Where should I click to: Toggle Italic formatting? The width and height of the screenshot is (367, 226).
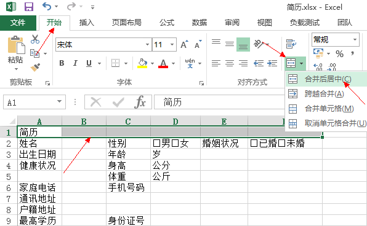coord(75,63)
